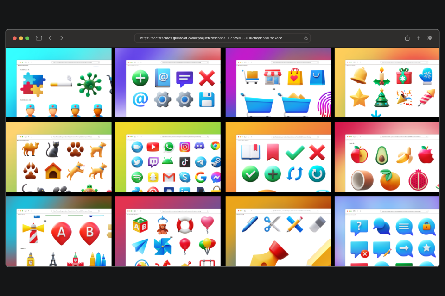Choose the WhatsApp logo icon
The width and height of the screenshot is (445, 296).
point(169,147)
